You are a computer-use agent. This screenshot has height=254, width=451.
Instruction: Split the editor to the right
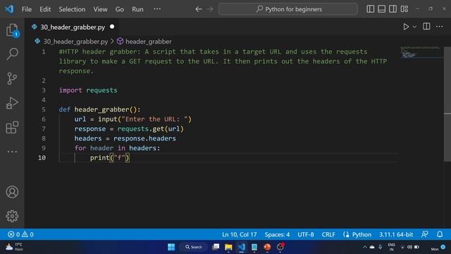pyautogui.click(x=426, y=27)
